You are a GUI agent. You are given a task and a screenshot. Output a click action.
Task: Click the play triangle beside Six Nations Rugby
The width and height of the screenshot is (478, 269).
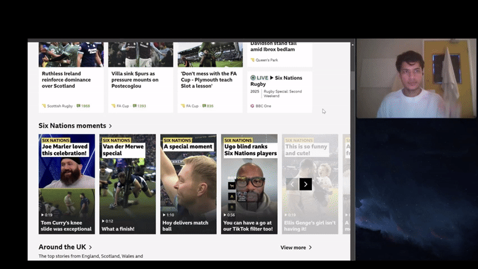click(x=272, y=78)
